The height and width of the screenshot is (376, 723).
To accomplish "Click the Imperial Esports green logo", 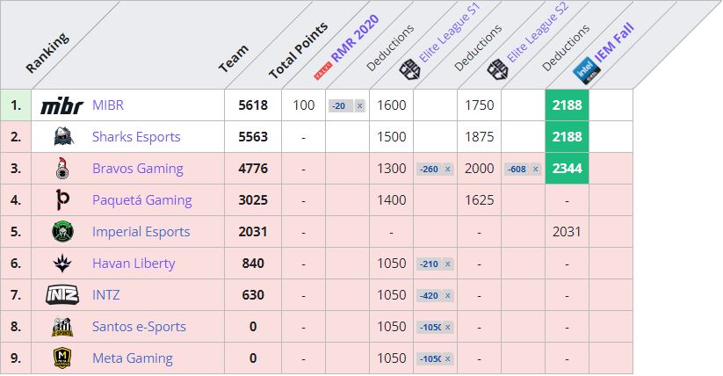I will click(62, 232).
